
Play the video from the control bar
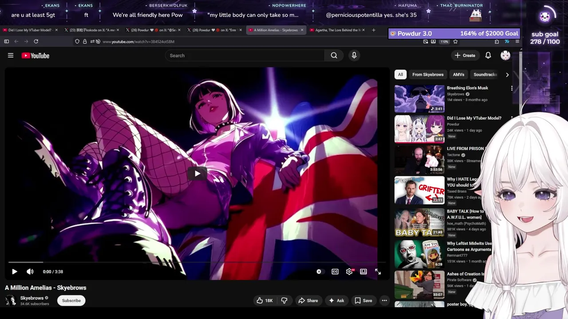coord(14,272)
